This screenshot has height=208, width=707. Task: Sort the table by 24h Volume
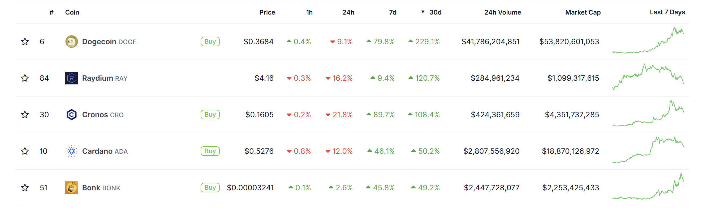pyautogui.click(x=502, y=12)
